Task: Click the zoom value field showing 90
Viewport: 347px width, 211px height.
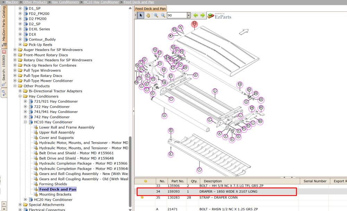Action: 177,15
